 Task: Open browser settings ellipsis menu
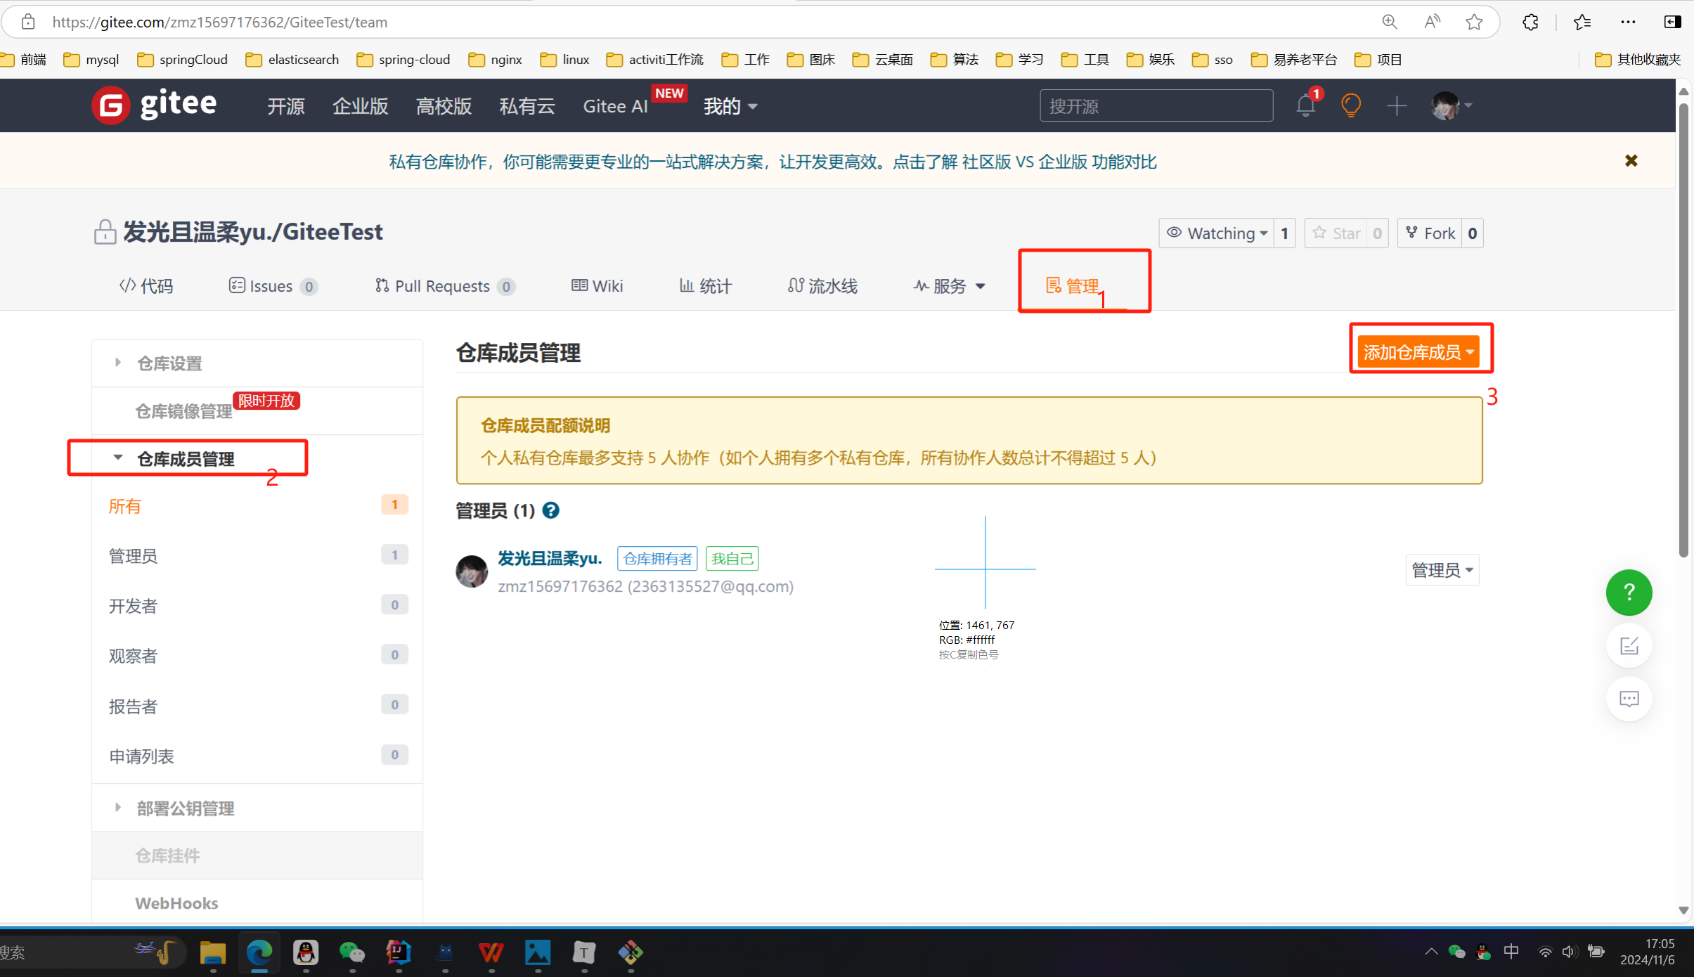pos(1628,22)
